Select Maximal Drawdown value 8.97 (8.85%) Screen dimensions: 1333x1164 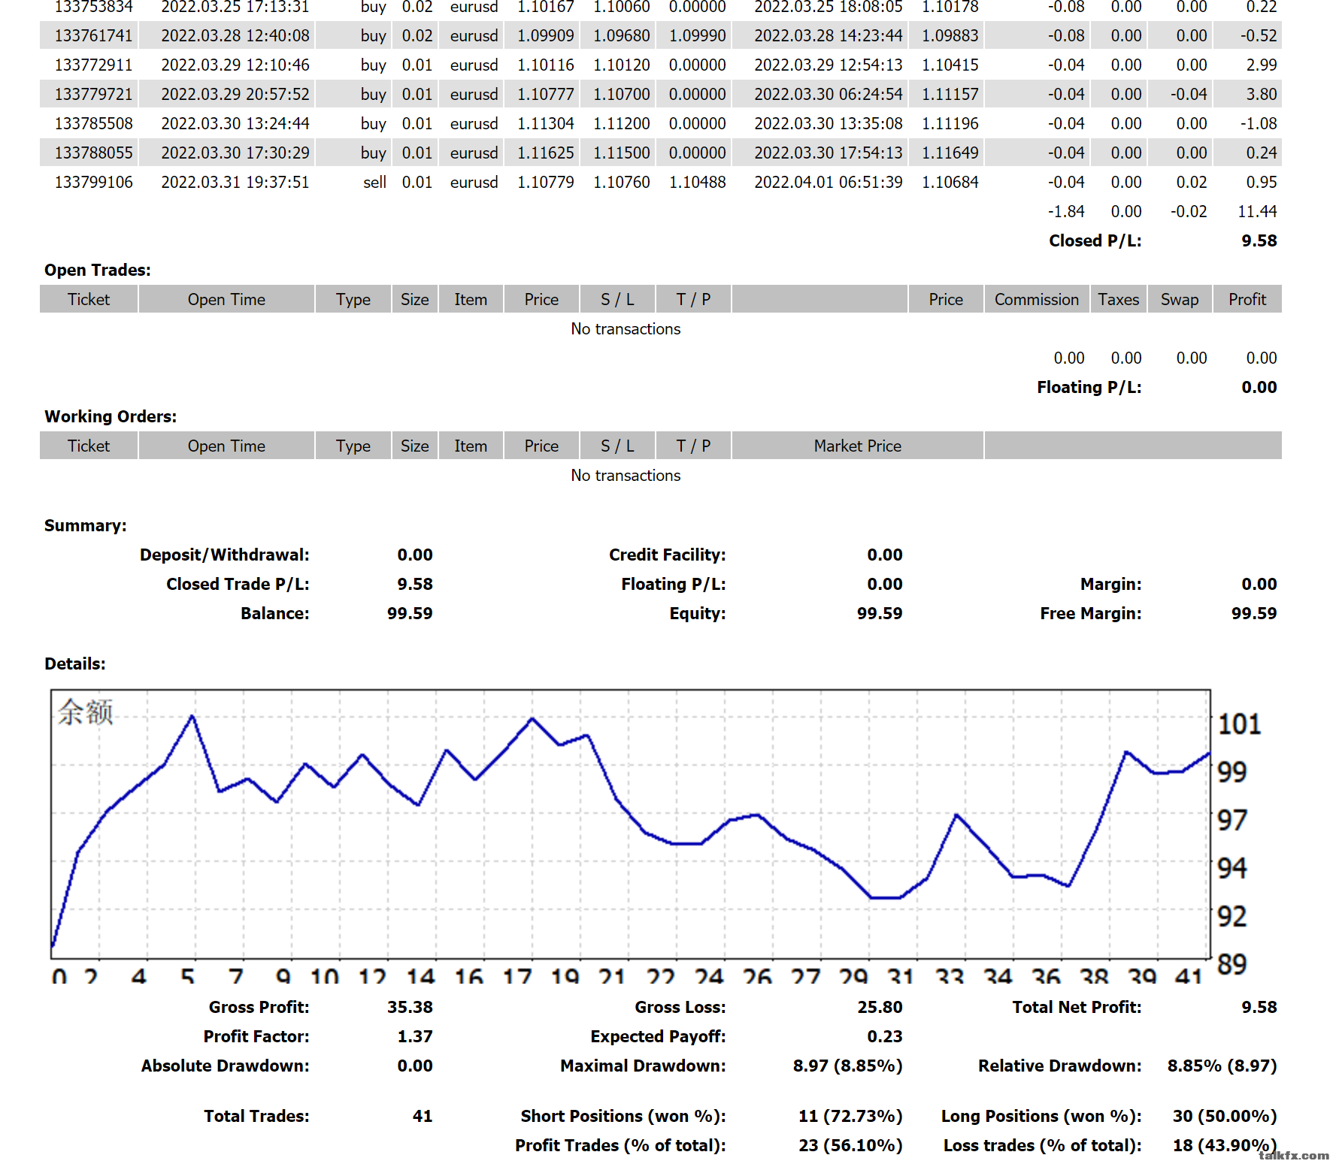tap(847, 1066)
